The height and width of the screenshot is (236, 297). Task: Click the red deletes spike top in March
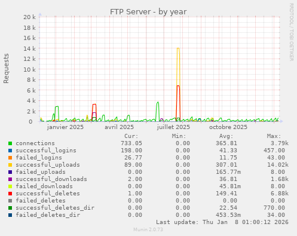point(94,105)
